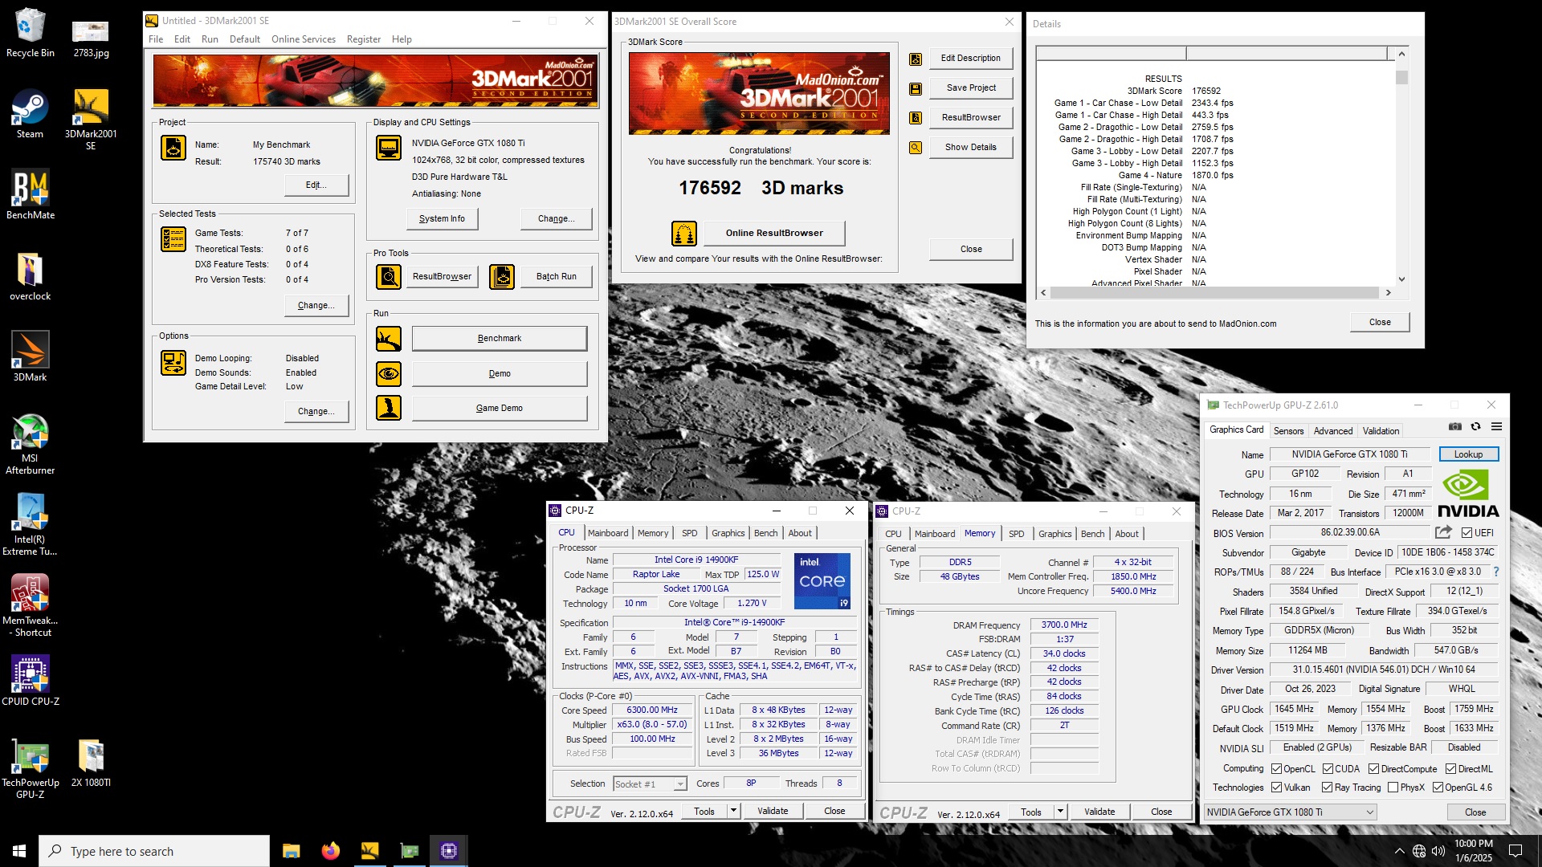Open Online Services menu in 3DMark2001

pyautogui.click(x=304, y=39)
